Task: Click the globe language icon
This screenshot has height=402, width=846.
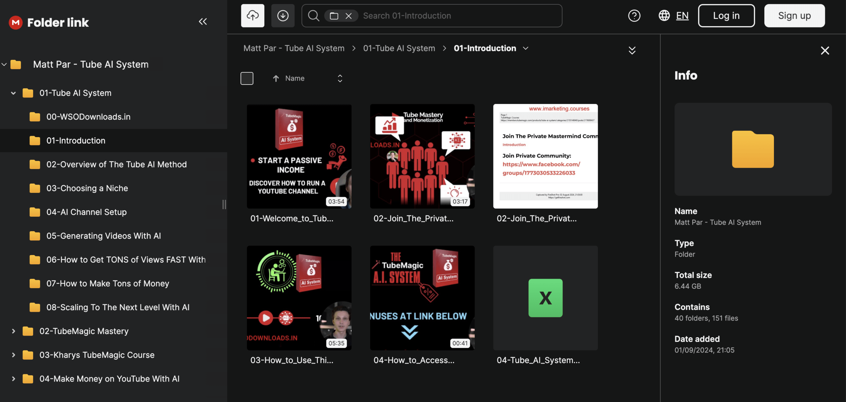Action: click(664, 16)
